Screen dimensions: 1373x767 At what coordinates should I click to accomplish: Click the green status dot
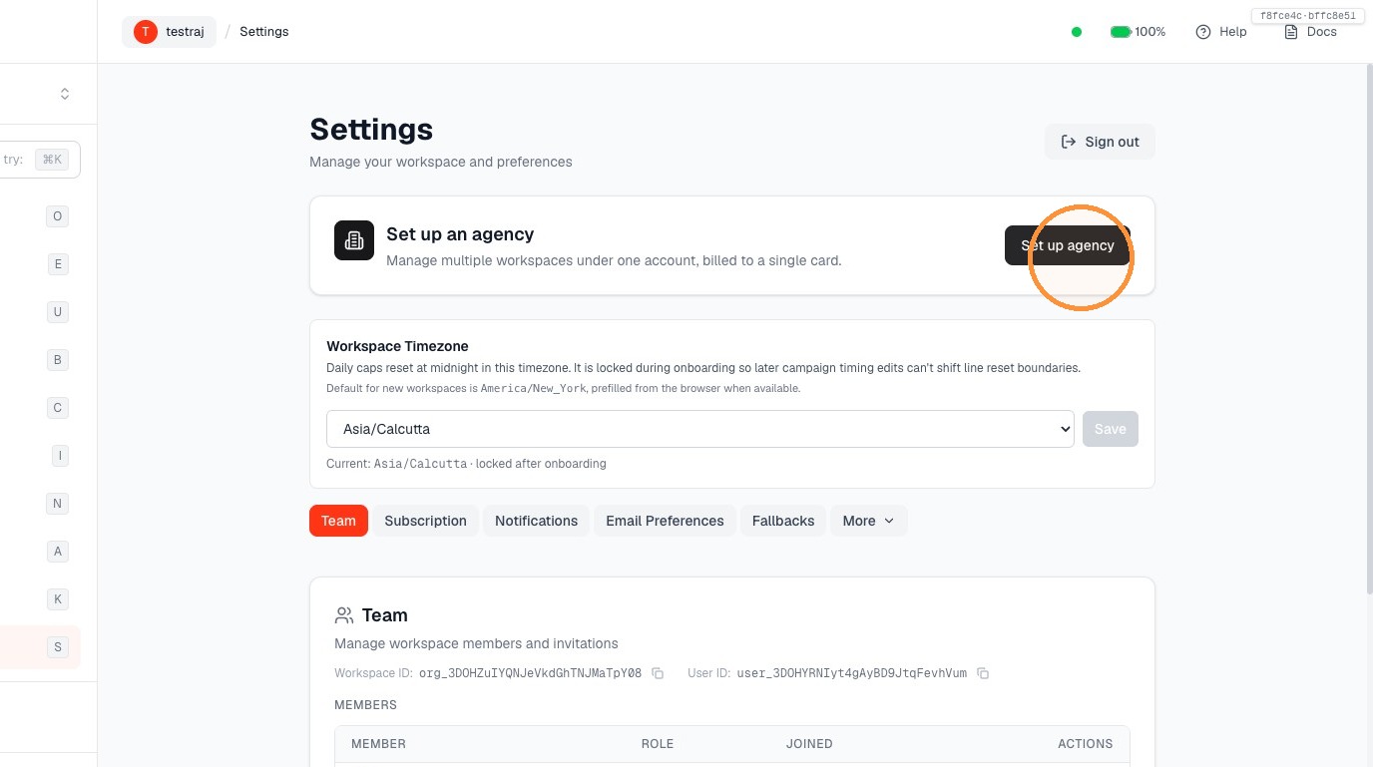pos(1076,32)
